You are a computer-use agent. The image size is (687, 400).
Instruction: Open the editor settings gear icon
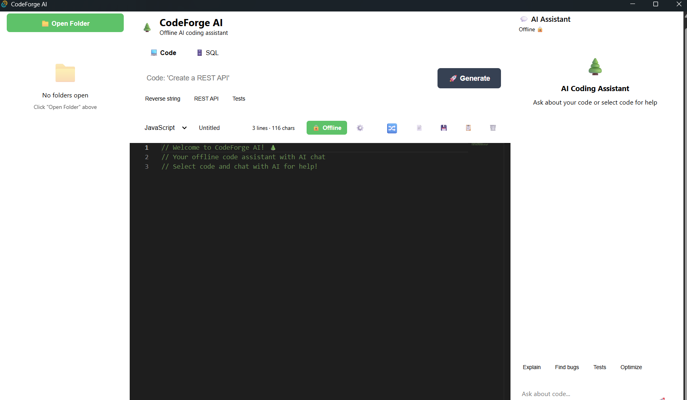[x=360, y=128]
